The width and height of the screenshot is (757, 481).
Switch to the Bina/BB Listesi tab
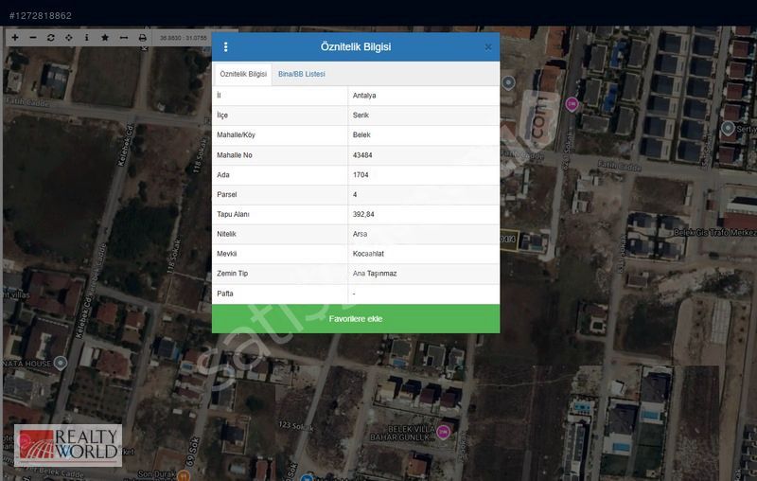point(301,74)
